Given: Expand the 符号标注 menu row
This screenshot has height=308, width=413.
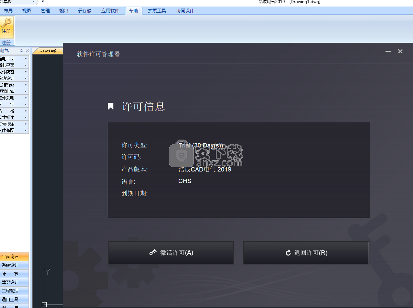Looking at the screenshot, I should [x=14, y=124].
